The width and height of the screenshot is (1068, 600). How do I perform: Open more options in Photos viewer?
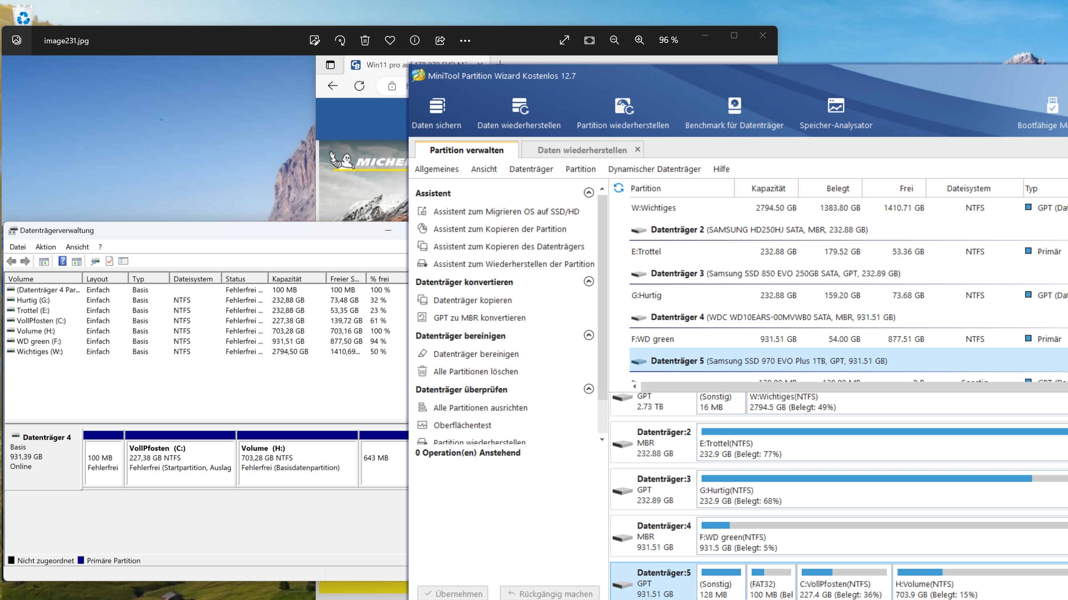[465, 40]
